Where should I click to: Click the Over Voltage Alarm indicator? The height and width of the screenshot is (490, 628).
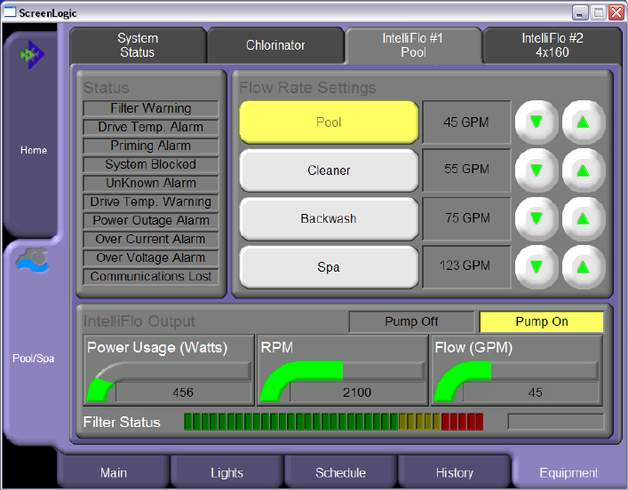pyautogui.click(x=151, y=257)
